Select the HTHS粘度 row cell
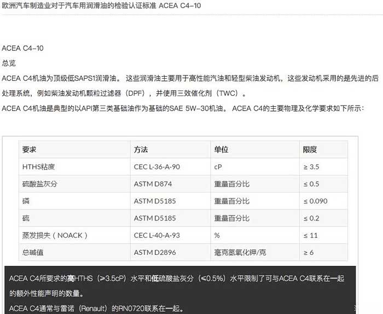The height and width of the screenshot is (314, 383). coord(39,166)
